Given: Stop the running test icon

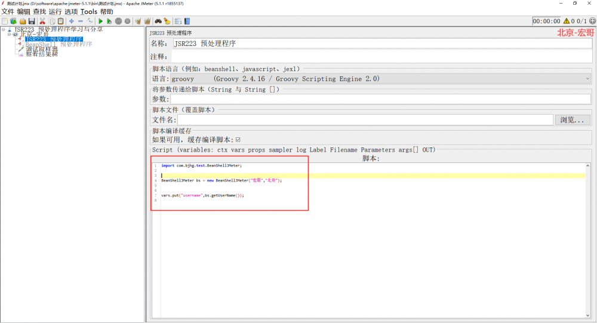Looking at the screenshot, I should point(118,21).
